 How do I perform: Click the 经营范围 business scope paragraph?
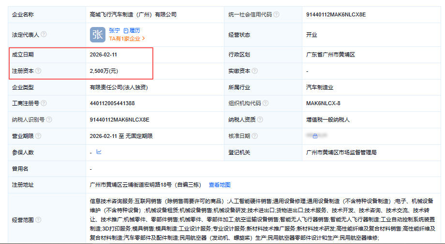click(x=263, y=219)
